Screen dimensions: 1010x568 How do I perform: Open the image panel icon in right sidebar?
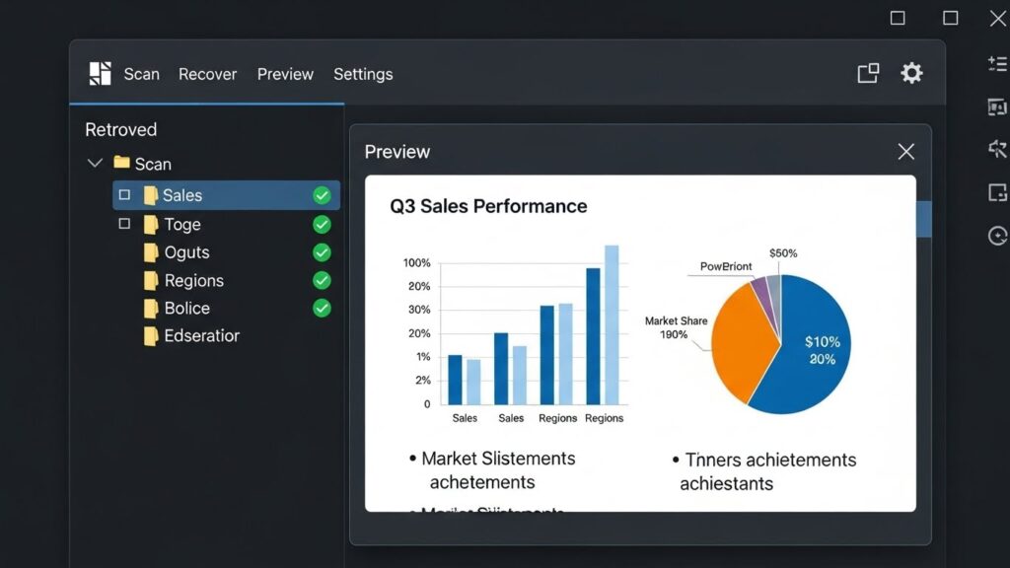(997, 107)
